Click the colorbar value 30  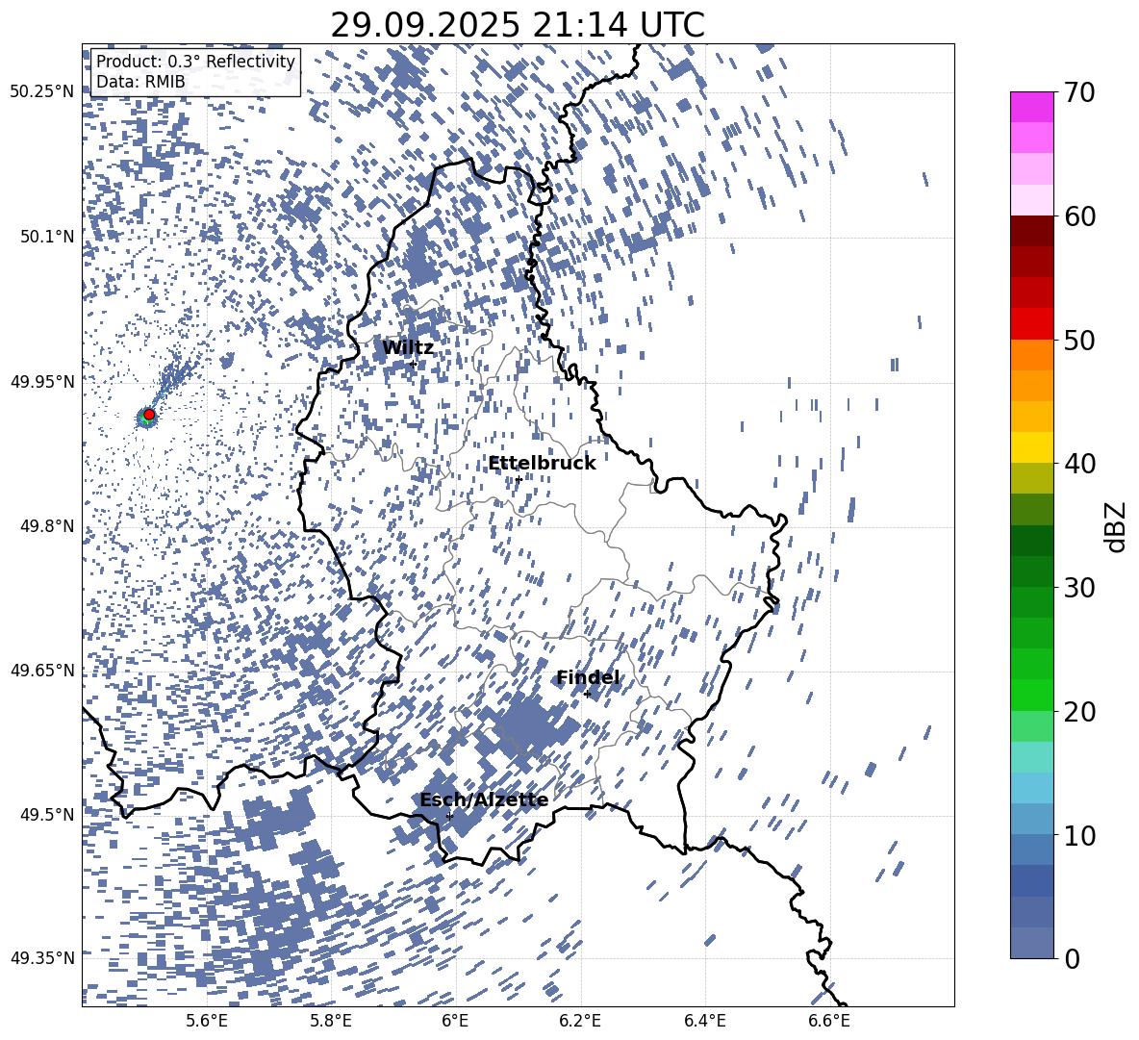tap(1080, 588)
